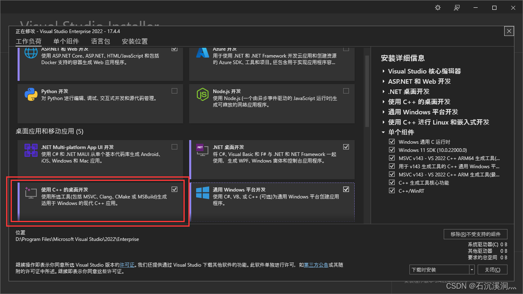Click the ASP.NET web development globe icon
This screenshot has height=294, width=523.
[x=31, y=53]
